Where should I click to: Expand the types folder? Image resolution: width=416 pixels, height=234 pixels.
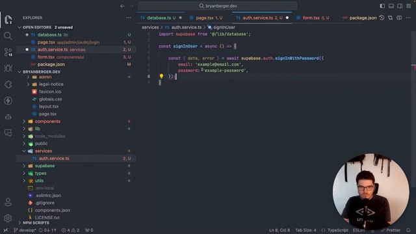24,174
